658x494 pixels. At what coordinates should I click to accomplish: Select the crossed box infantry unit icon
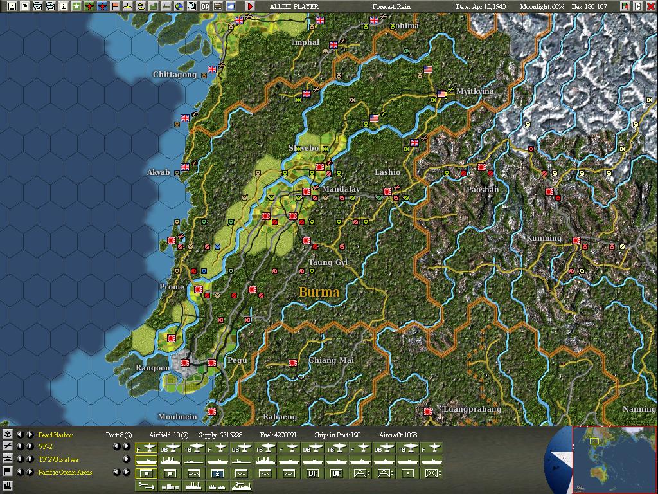coord(431,473)
